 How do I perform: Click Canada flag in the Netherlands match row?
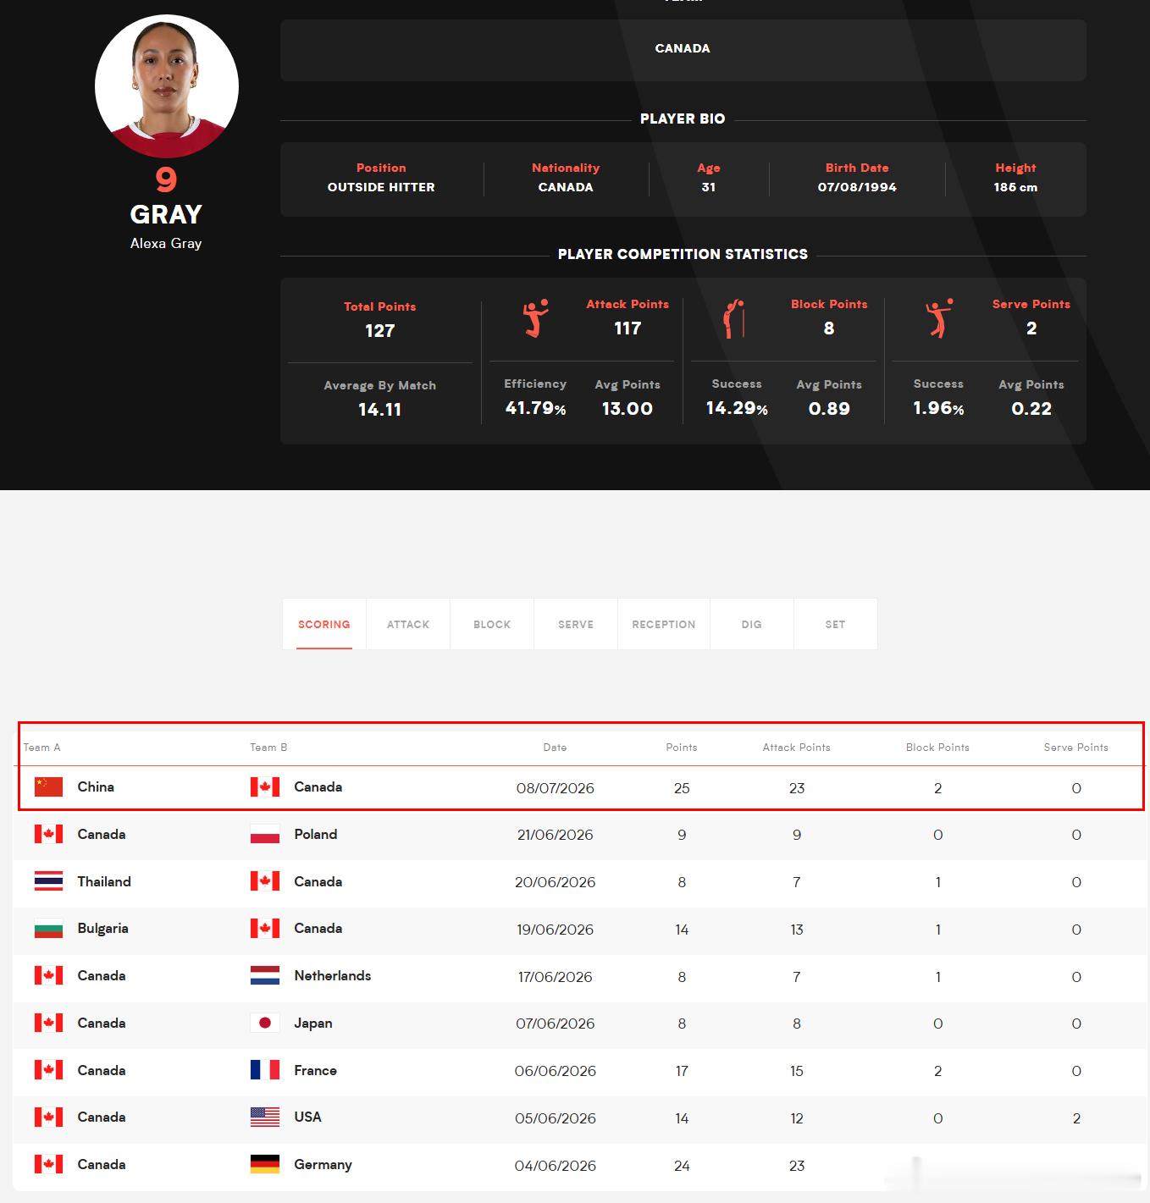click(x=48, y=975)
